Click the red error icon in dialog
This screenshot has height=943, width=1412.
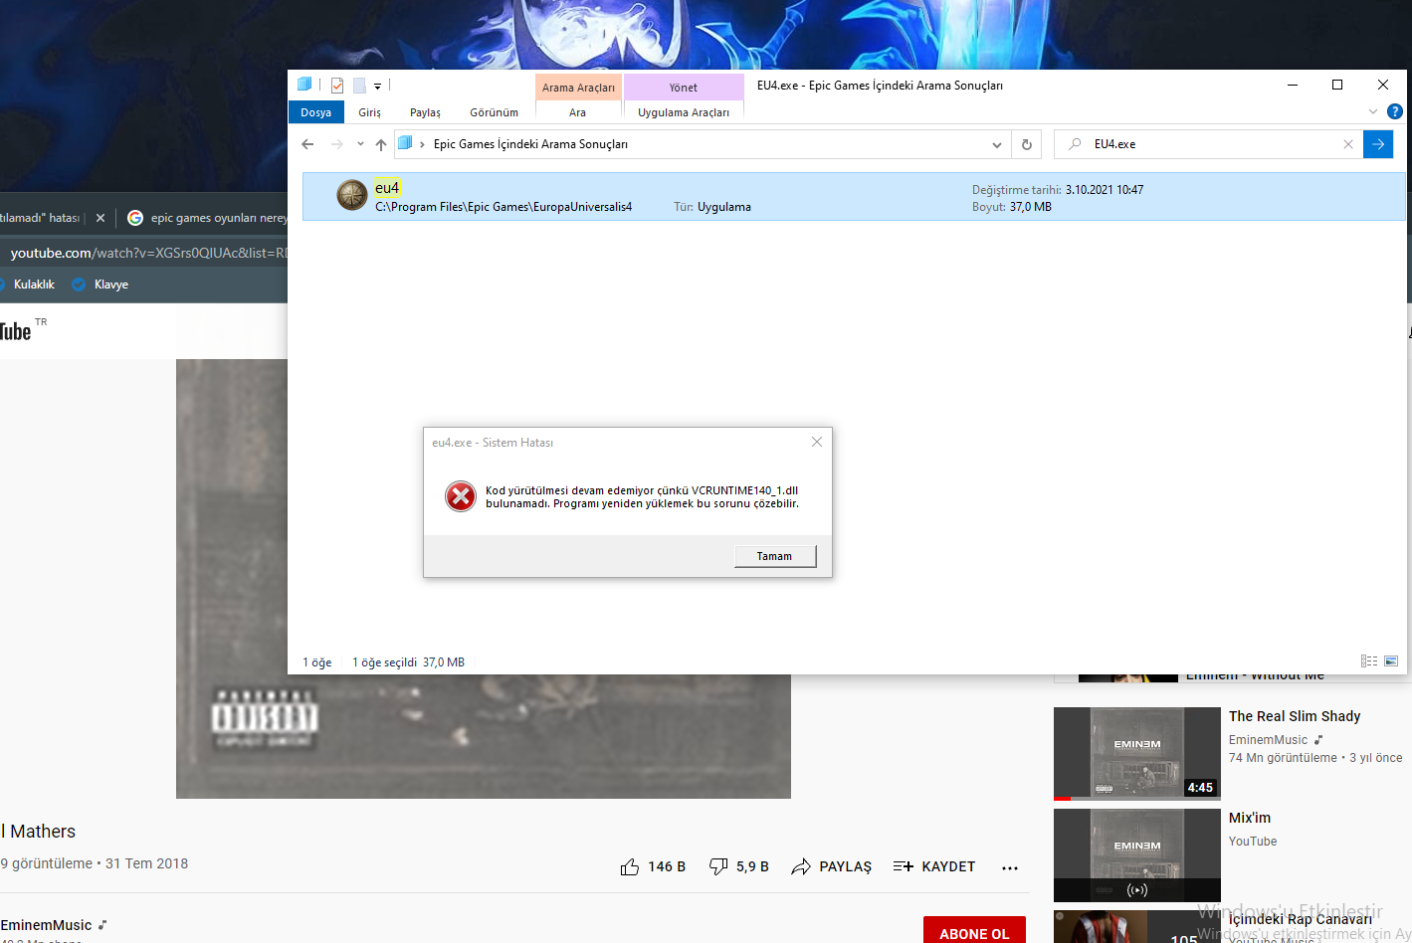[x=461, y=495]
